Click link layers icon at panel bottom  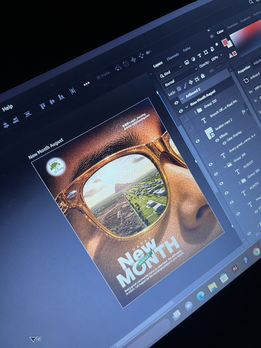point(258,233)
